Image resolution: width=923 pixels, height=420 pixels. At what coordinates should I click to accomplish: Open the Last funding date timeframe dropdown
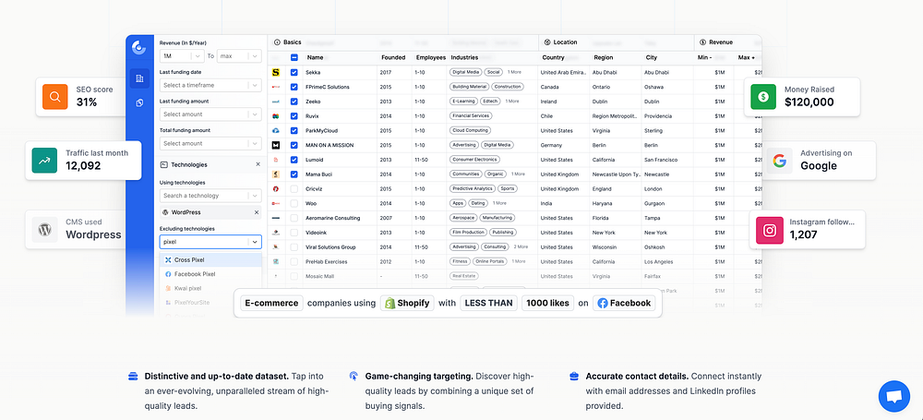tap(210, 86)
